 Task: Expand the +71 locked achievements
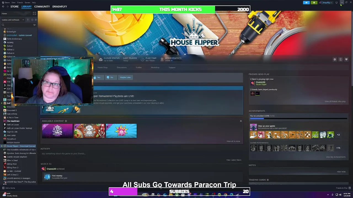[338, 148]
